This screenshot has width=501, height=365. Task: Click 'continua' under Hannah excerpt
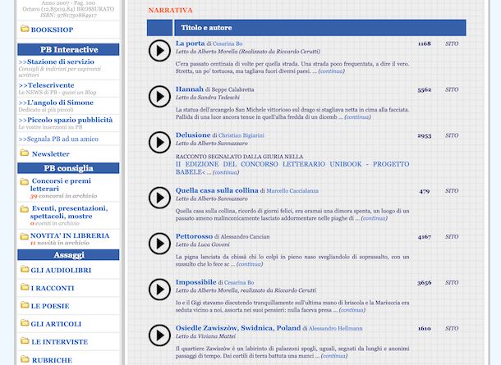point(357,117)
